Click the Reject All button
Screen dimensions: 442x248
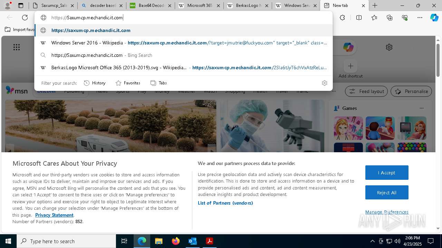[x=387, y=193]
